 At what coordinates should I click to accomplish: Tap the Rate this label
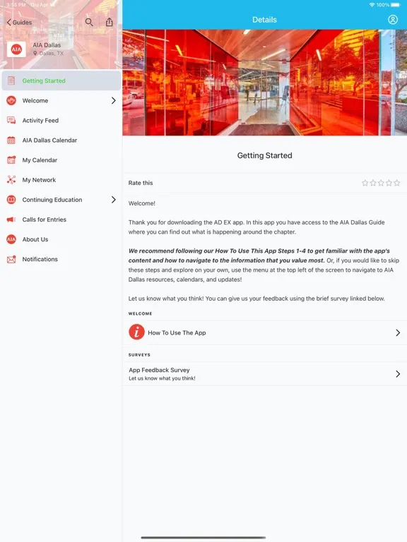[x=141, y=183]
